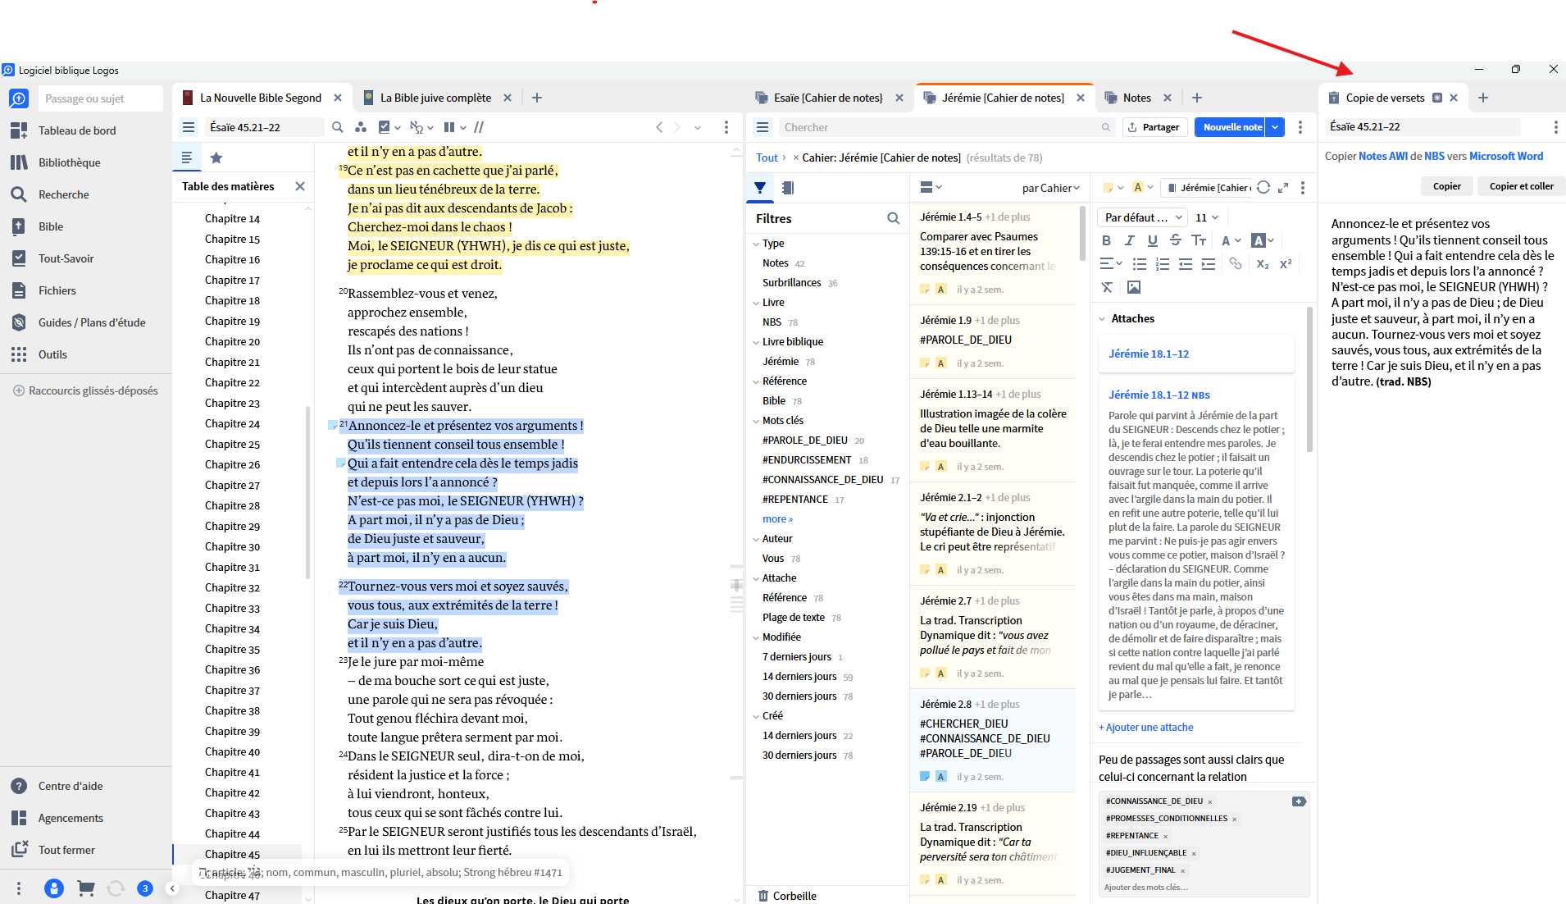Open the user account avatar
This screenshot has width=1566, height=904.
pos(54,888)
